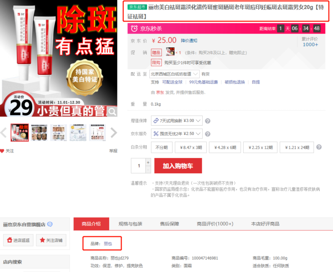Click 加入购物车 button

point(178,166)
